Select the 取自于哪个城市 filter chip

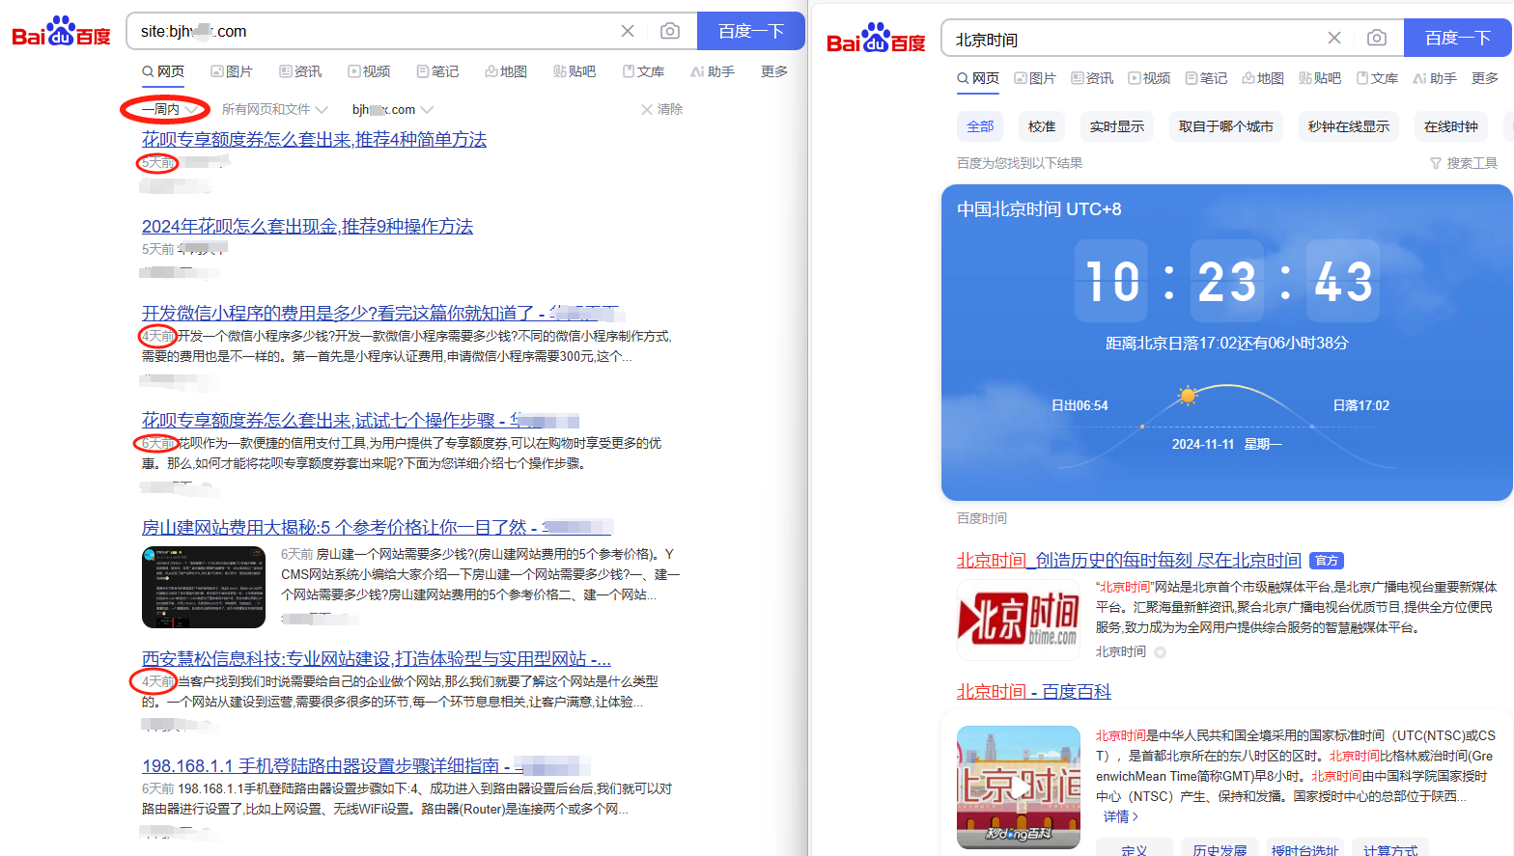click(x=1226, y=126)
